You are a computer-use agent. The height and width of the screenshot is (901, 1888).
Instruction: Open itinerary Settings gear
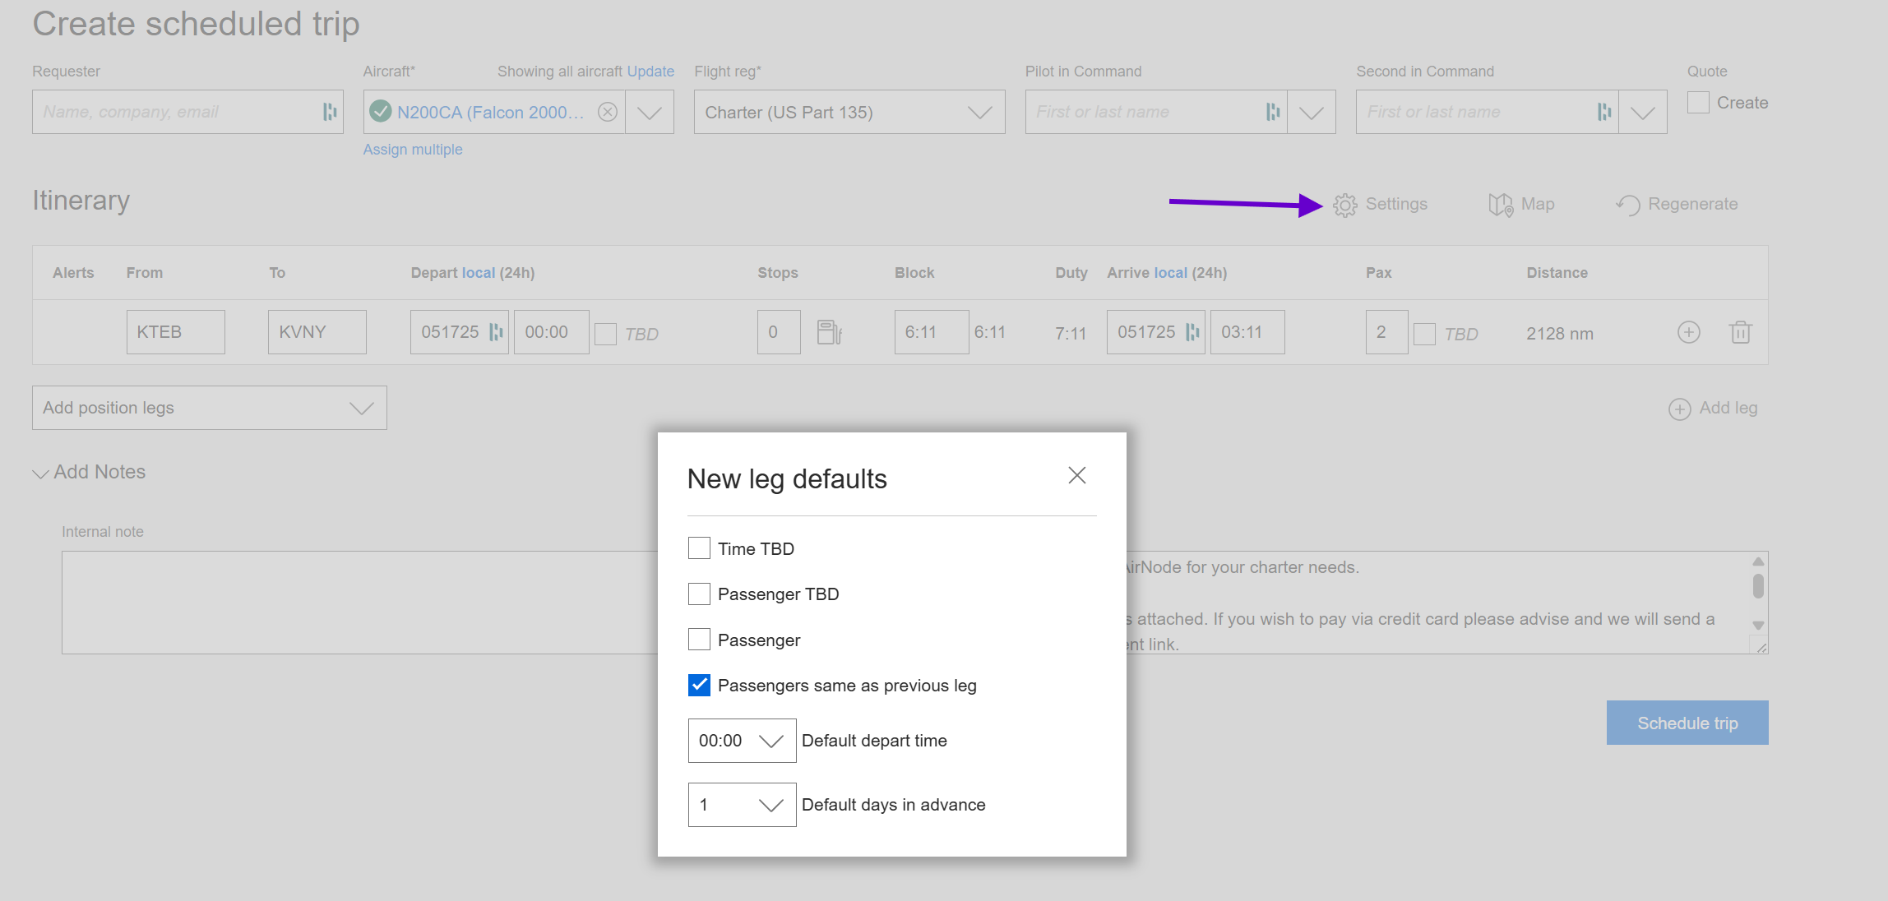tap(1344, 205)
